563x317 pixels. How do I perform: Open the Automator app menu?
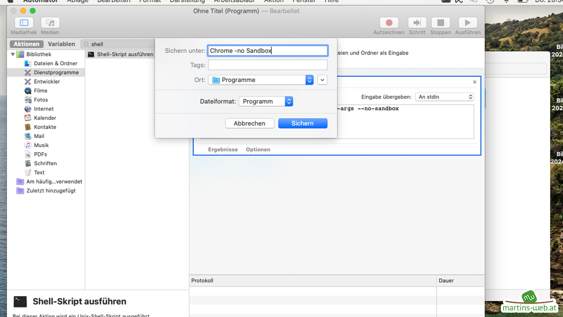40,1
